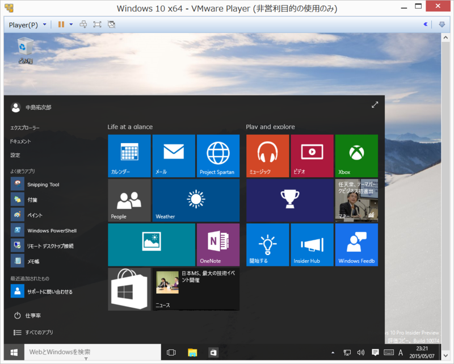Expand the Start menu to full screen
The height and width of the screenshot is (364, 454).
(375, 104)
